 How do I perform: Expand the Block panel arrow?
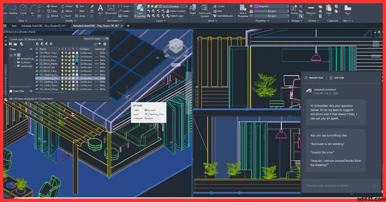(217, 21)
